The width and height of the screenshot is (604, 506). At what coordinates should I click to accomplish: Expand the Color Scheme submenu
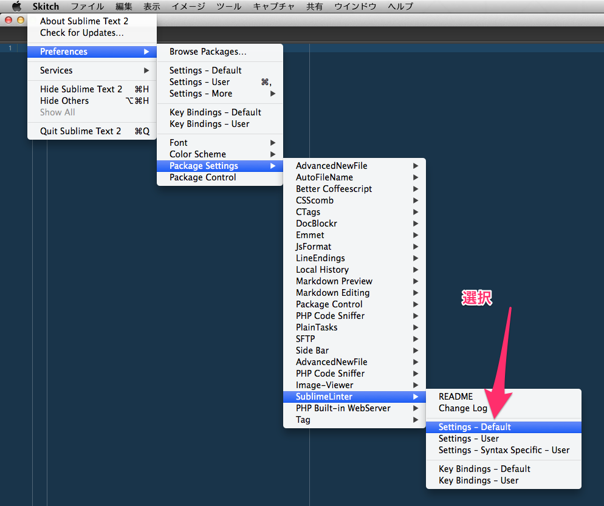pyautogui.click(x=220, y=154)
